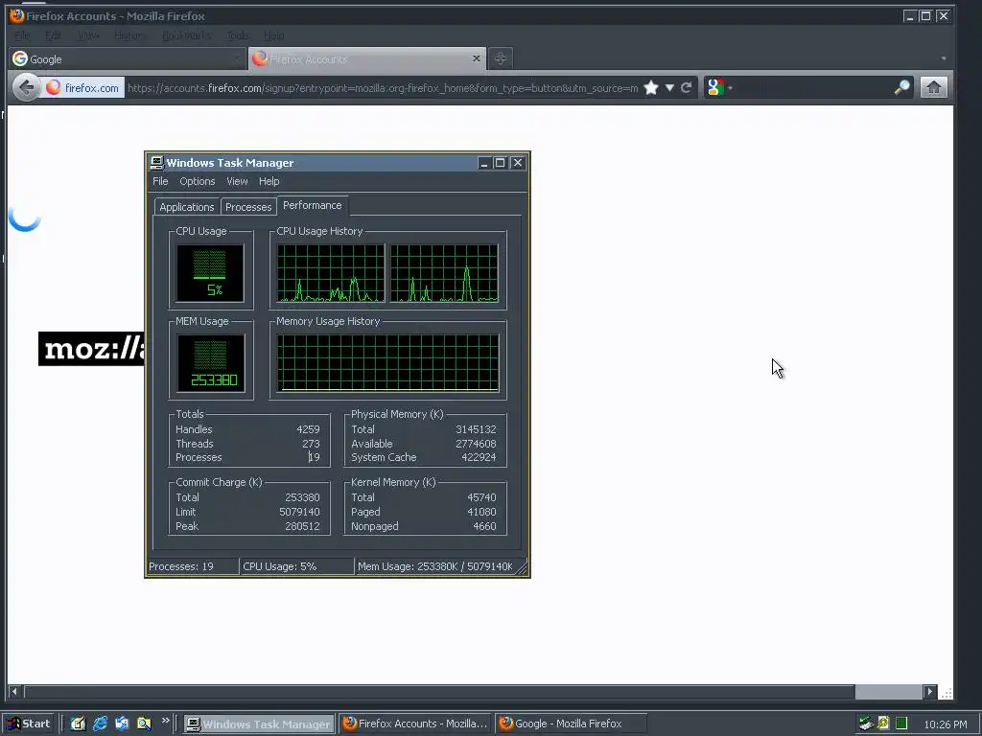The height and width of the screenshot is (736, 982).
Task: Go back with Firefox back arrow
Action: pos(26,87)
